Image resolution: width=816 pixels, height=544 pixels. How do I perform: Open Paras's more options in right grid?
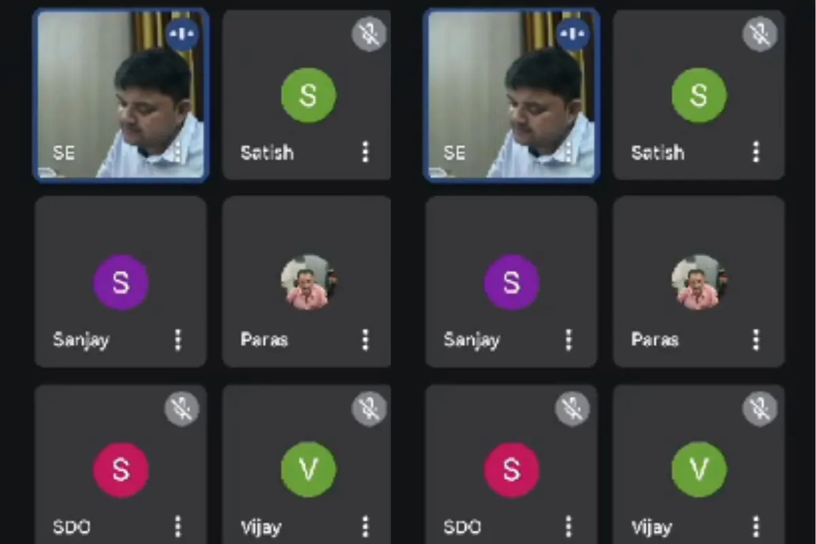[755, 339]
